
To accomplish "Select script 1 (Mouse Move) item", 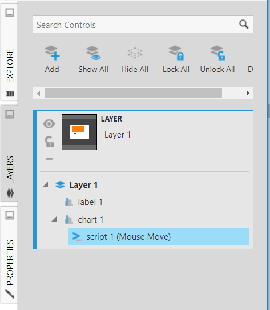I will (x=159, y=237).
